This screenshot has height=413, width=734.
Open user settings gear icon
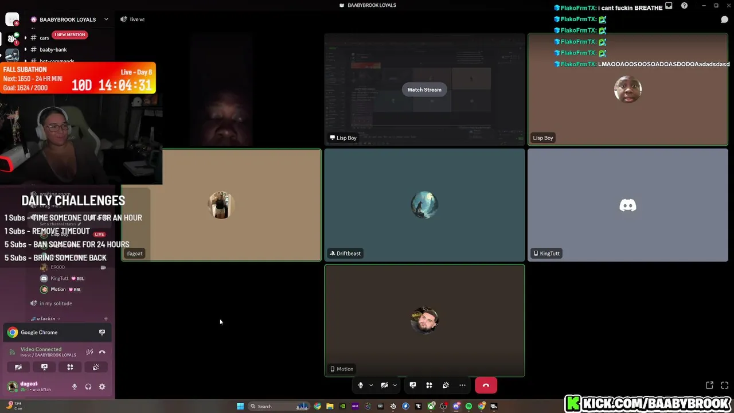[102, 387]
